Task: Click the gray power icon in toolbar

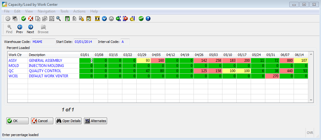Action: pos(8,19)
